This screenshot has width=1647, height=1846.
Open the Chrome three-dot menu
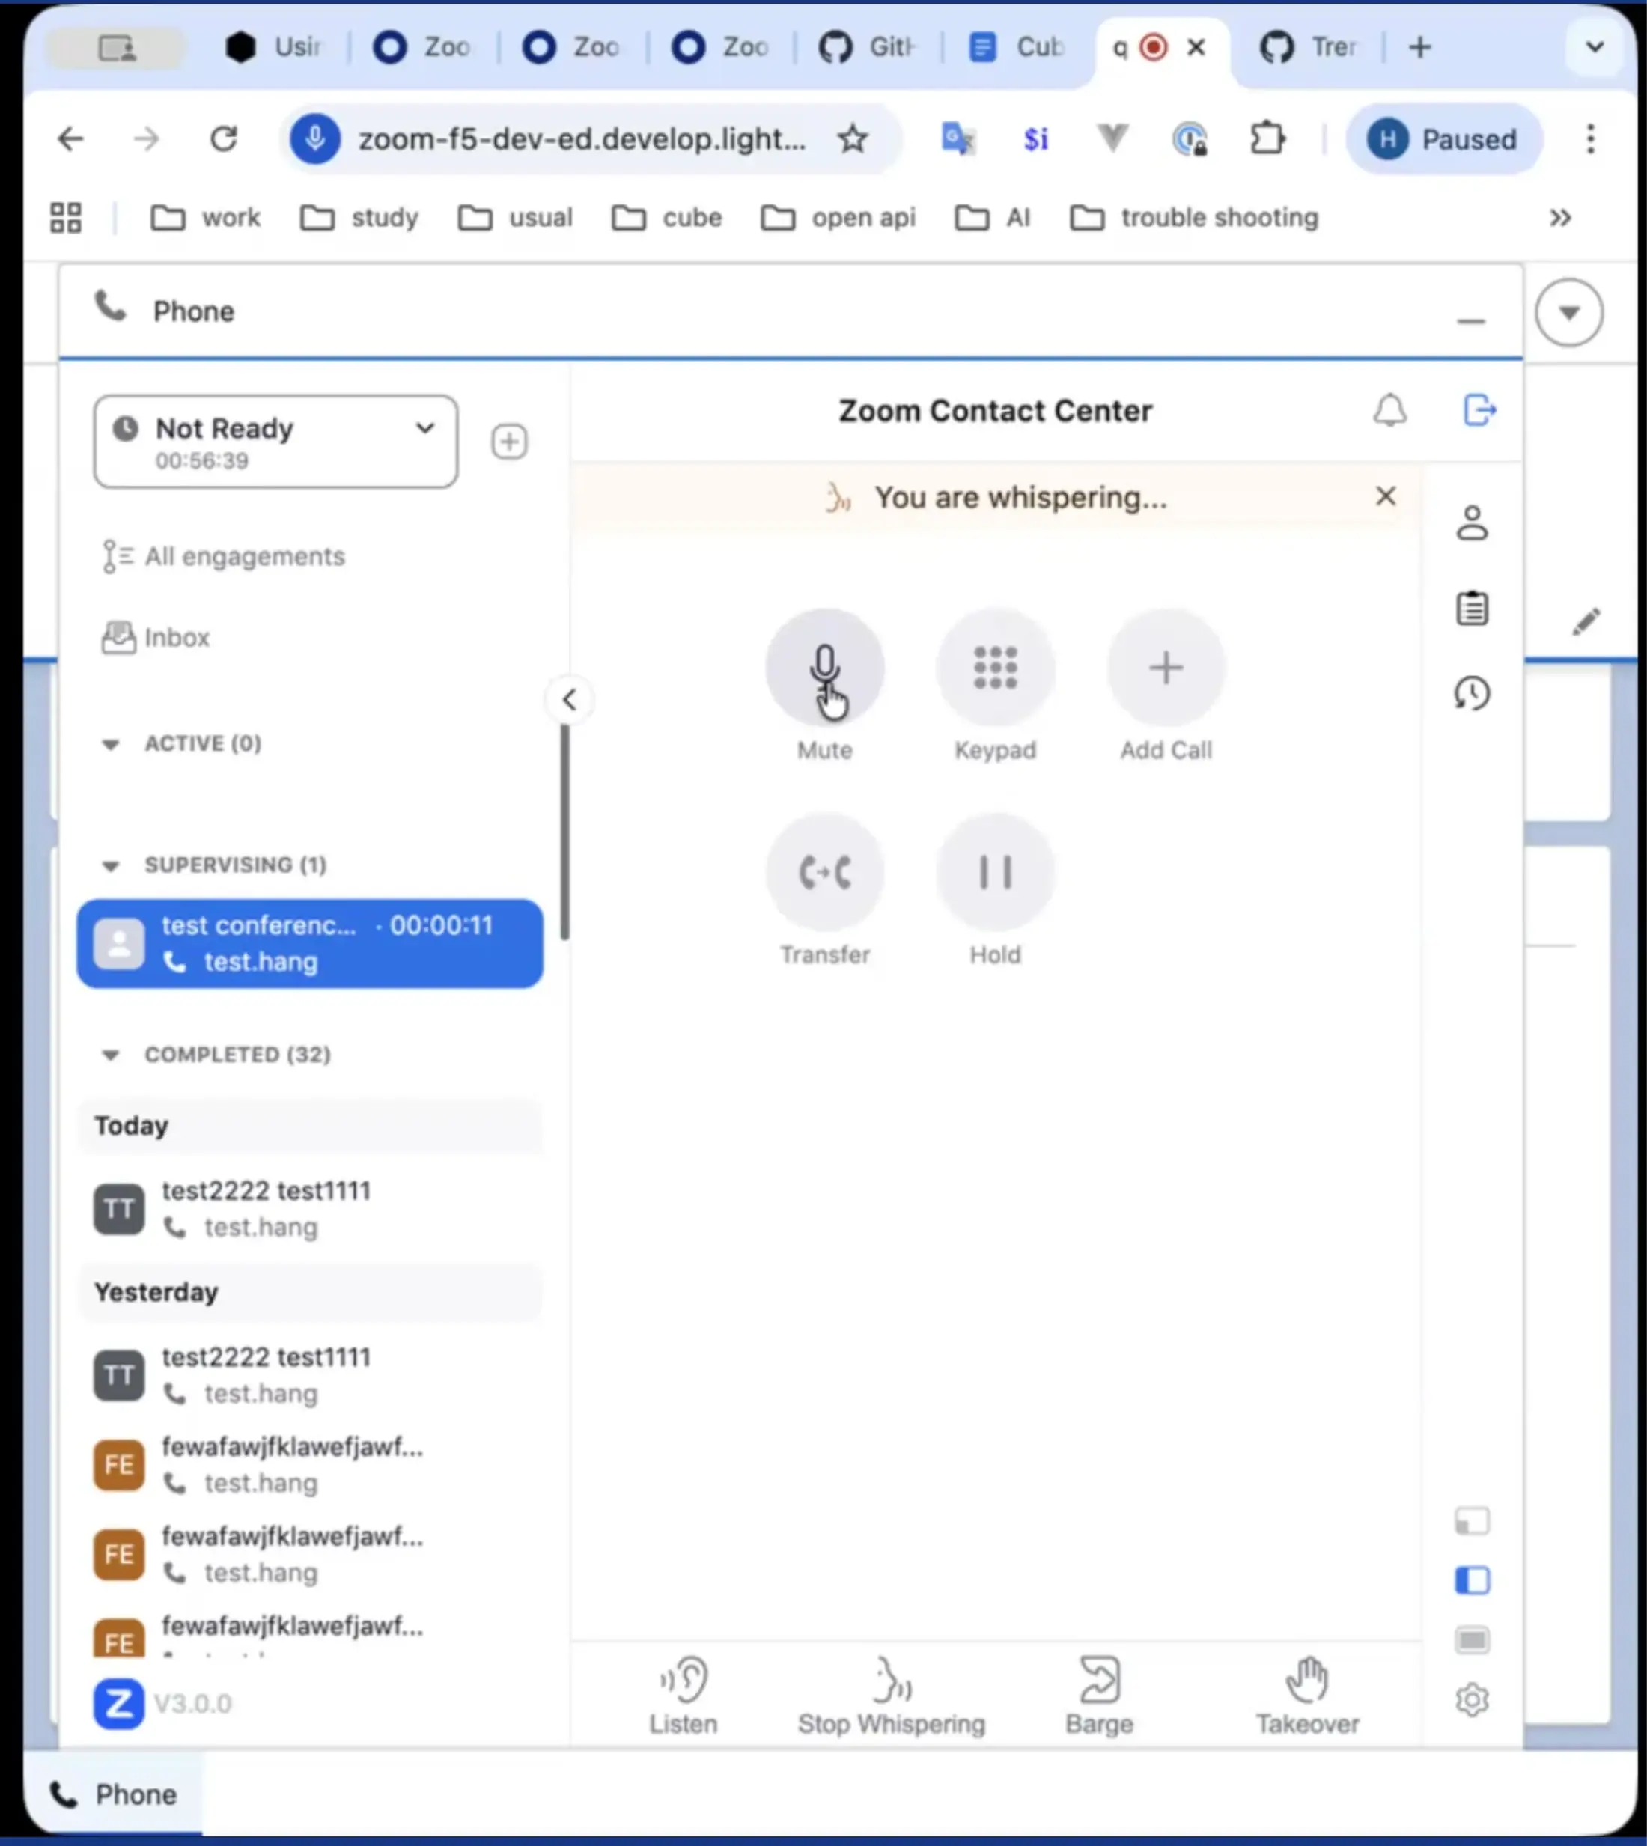click(x=1590, y=139)
